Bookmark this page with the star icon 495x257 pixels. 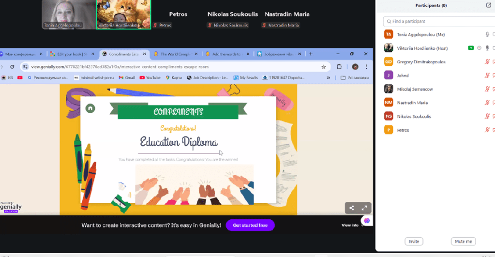tap(323, 67)
